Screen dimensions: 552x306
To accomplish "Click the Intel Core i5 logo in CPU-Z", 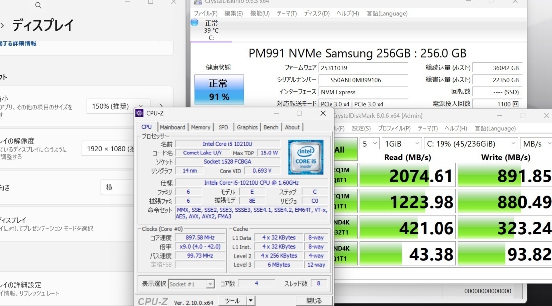I will (x=305, y=156).
